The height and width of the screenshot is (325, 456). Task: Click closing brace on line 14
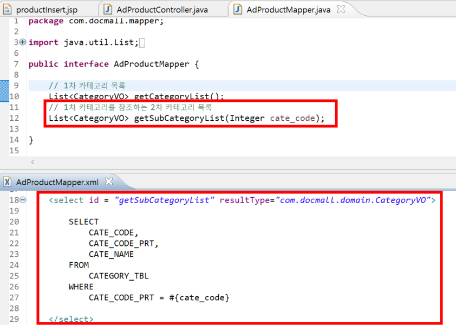tap(31, 140)
